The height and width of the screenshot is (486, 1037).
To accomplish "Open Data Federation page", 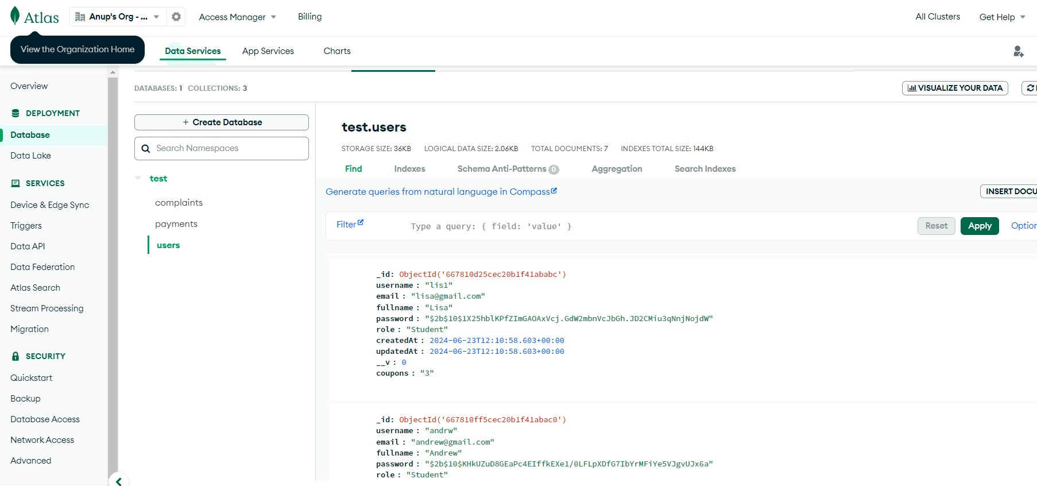I will pyautogui.click(x=42, y=267).
